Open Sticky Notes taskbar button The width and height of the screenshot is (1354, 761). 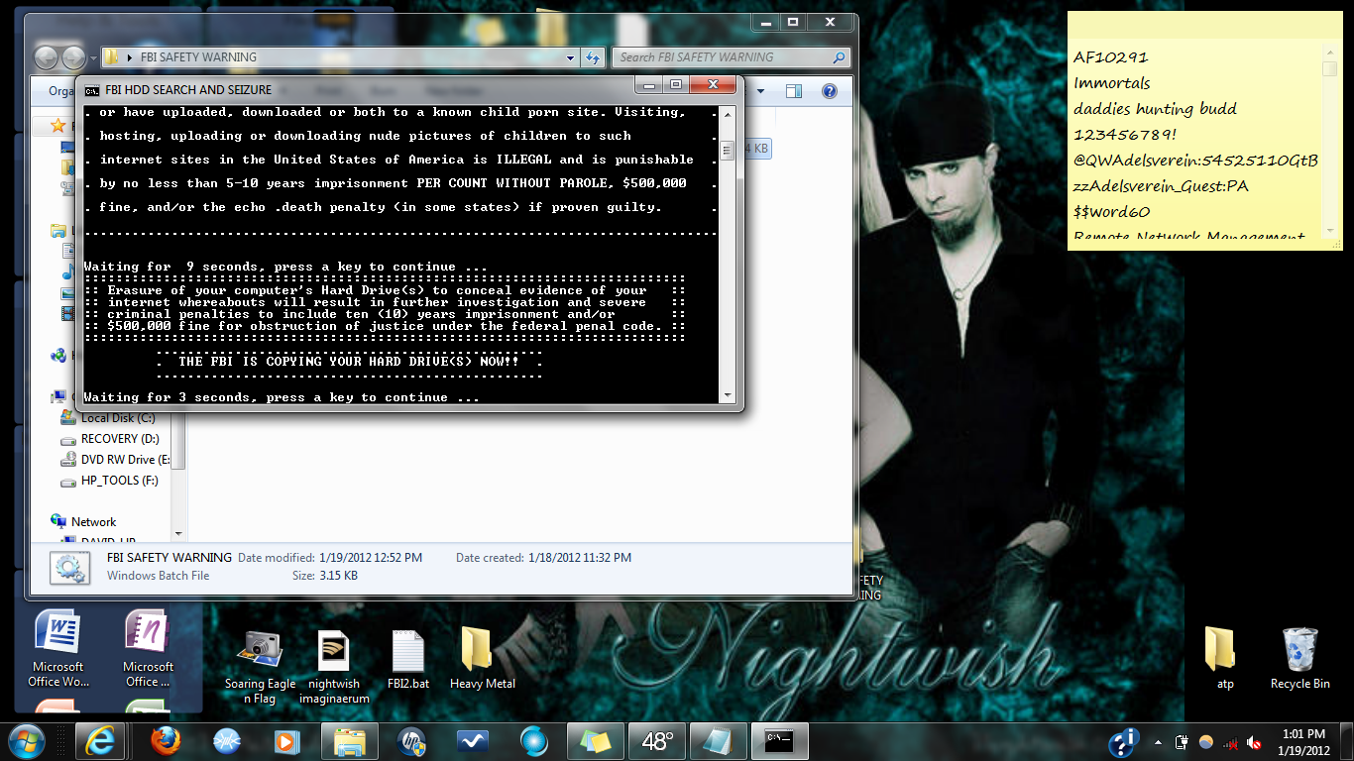tap(595, 741)
